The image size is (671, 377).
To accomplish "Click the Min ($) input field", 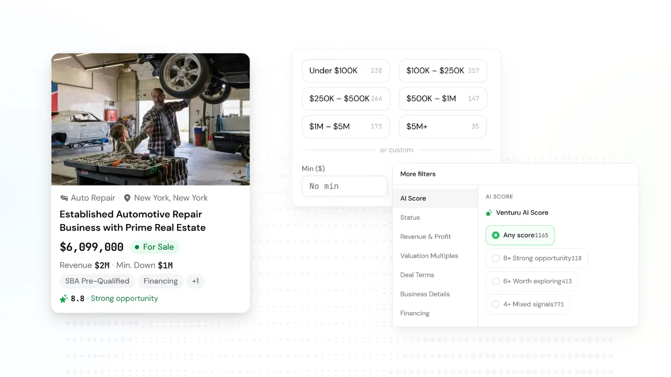I will point(344,186).
